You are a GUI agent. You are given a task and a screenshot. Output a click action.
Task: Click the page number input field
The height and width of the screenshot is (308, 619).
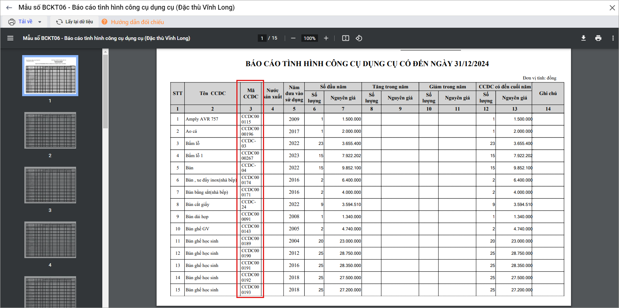tap(262, 38)
